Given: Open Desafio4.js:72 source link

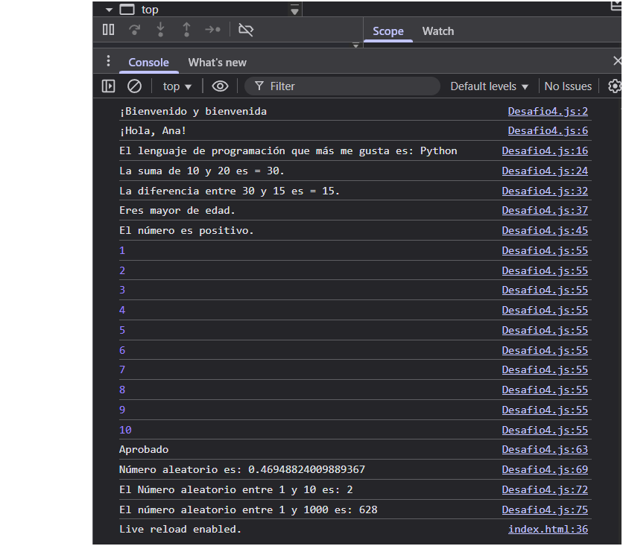Looking at the screenshot, I should point(545,490).
